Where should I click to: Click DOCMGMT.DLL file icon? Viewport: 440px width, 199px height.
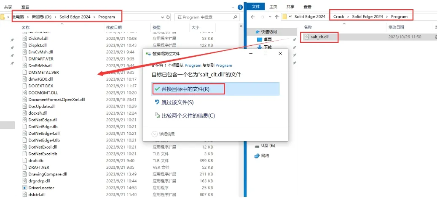click(x=25, y=92)
